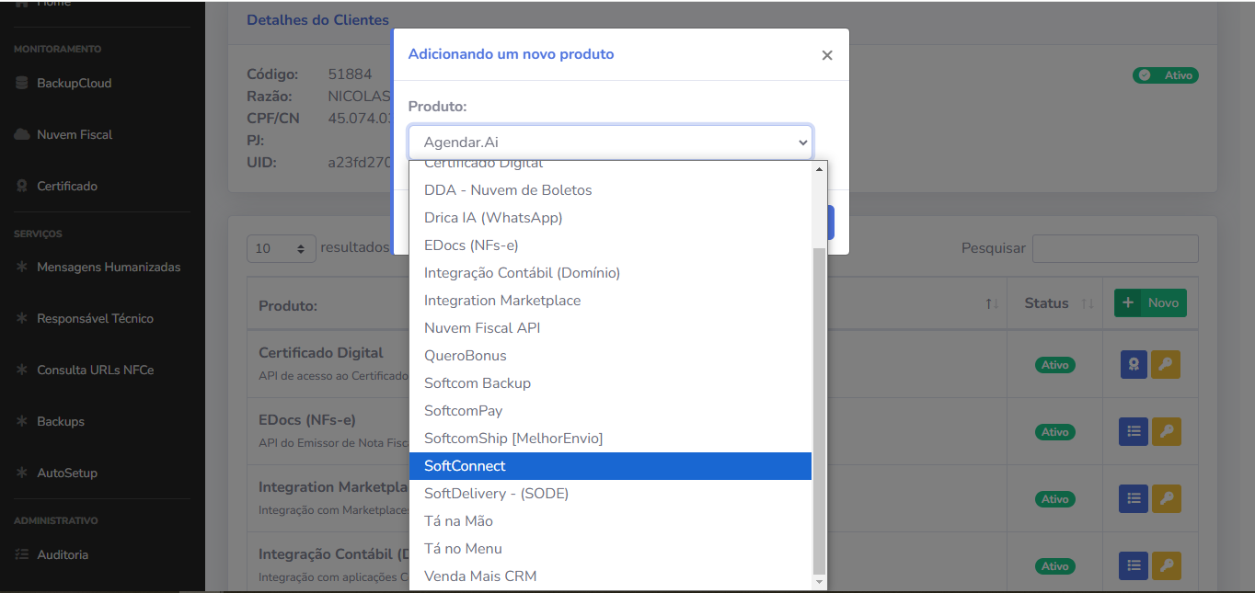
Task: Open Auditoria in the Administrativo section
Action: [x=63, y=554]
